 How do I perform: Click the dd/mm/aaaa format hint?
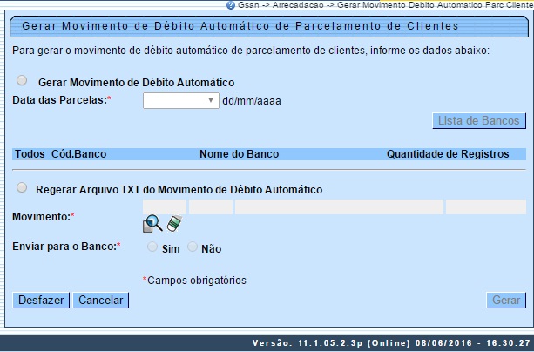pos(252,101)
